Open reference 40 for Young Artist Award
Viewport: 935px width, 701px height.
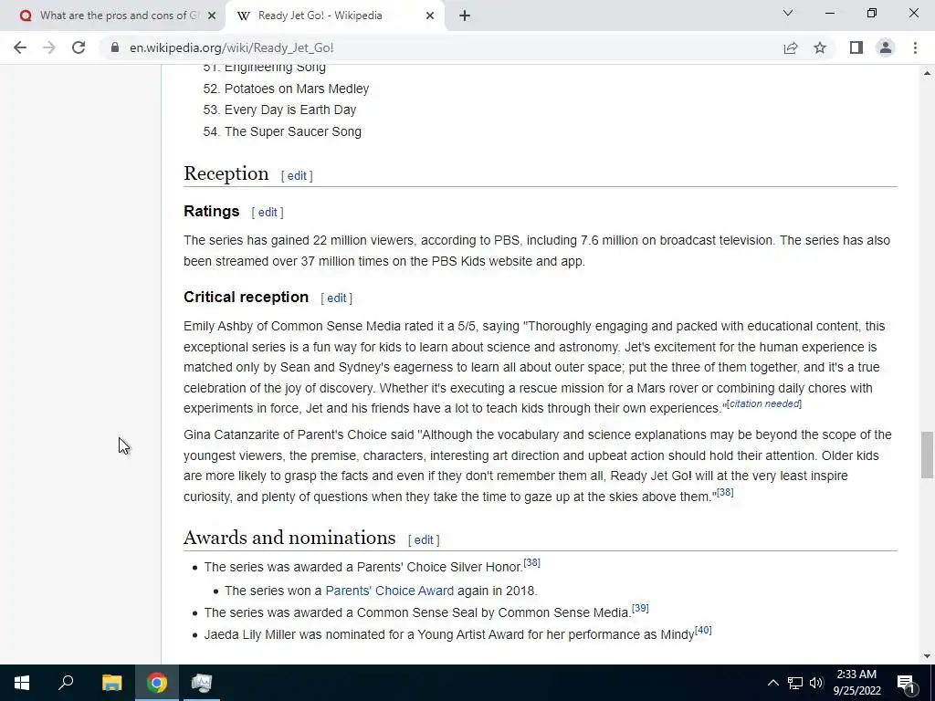click(x=703, y=630)
